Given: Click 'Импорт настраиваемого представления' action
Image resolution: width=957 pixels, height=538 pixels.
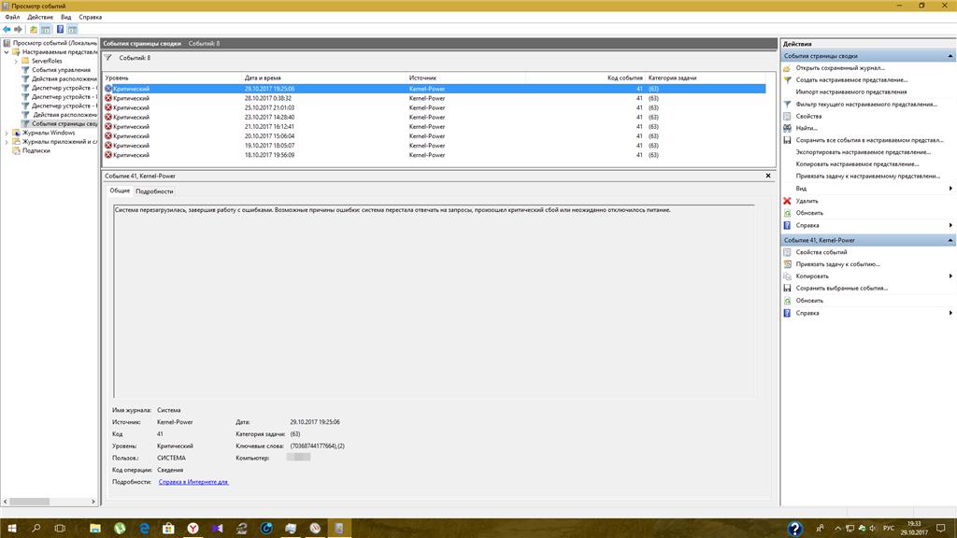Looking at the screenshot, I should (x=850, y=92).
